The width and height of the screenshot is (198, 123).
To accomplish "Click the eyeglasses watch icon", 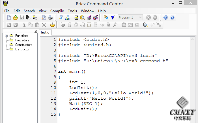I will tap(102, 25).
